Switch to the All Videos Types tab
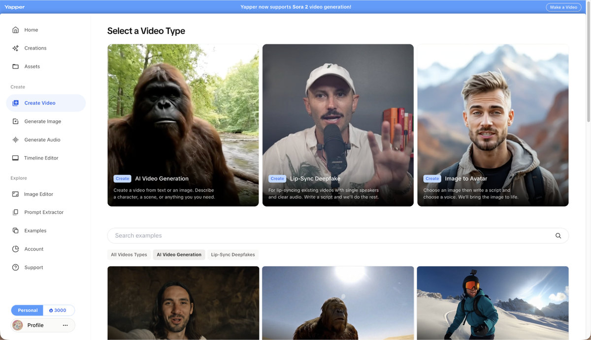 click(129, 255)
